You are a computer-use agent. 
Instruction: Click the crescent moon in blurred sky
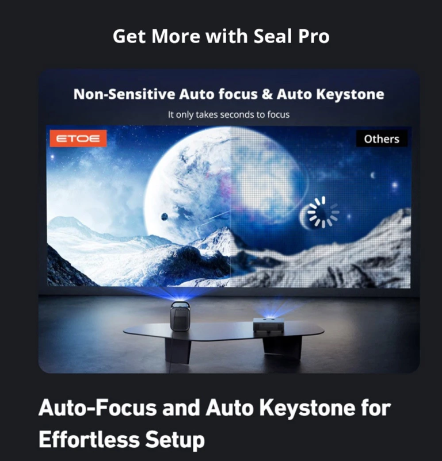[372, 175]
